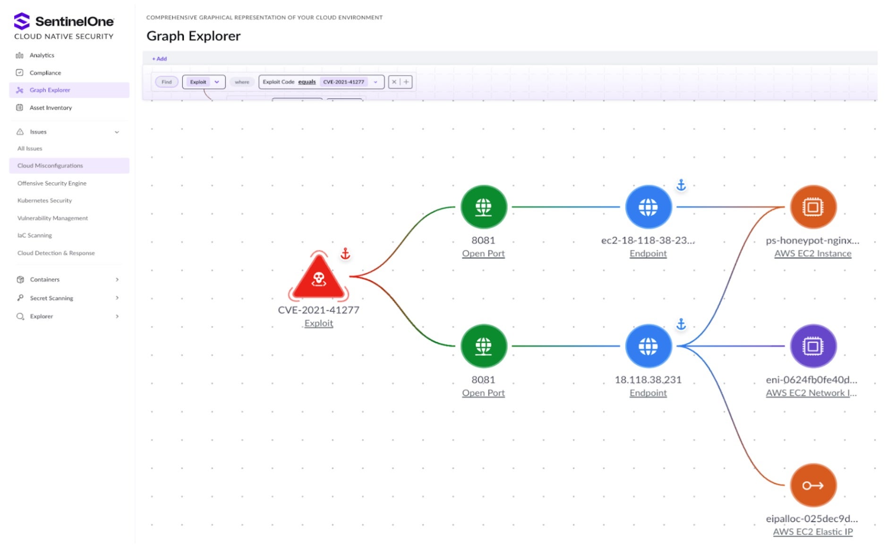Add a filter condition with plus icon

(x=406, y=82)
